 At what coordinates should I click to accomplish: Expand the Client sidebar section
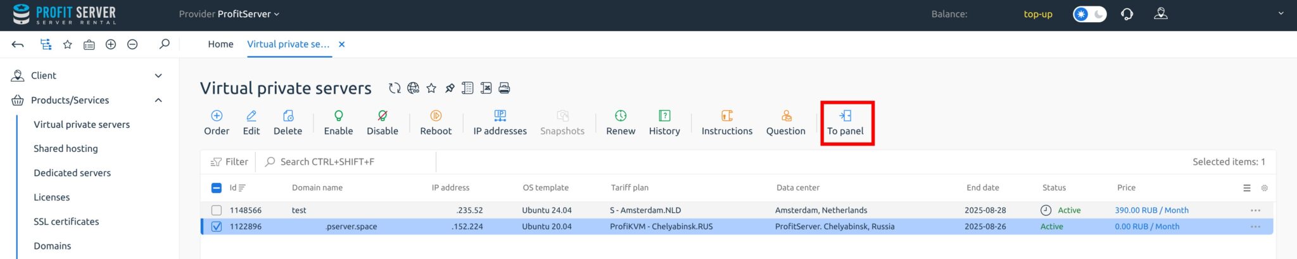click(158, 75)
